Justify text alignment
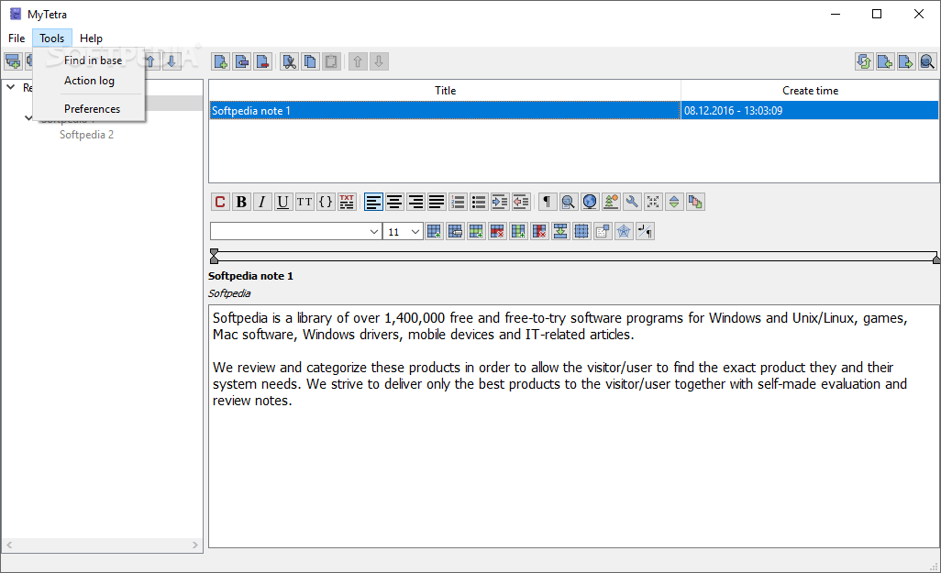Screen dimensions: 941x573 437,202
